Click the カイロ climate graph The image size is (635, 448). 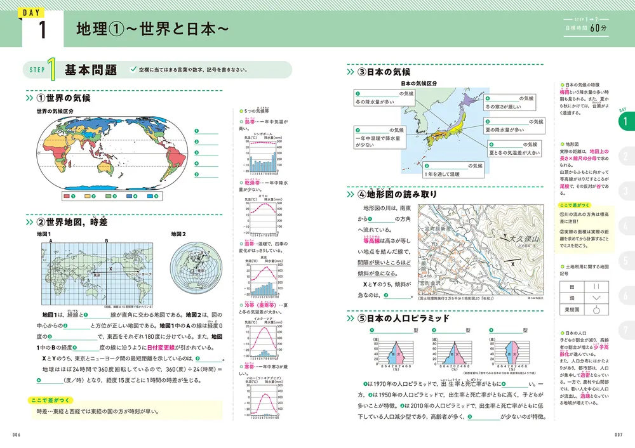click(x=264, y=216)
